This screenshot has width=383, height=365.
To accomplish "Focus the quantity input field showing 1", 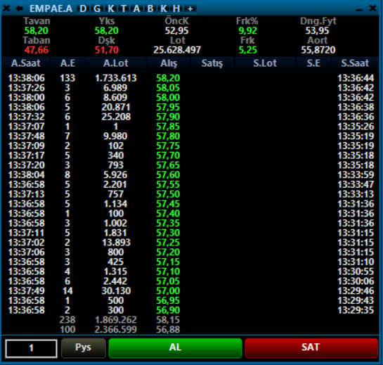I will click(x=31, y=348).
